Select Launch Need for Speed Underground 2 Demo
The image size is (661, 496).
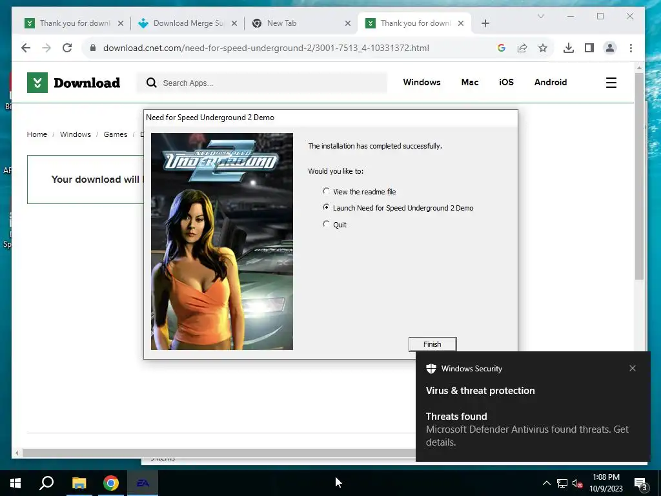[398, 208]
